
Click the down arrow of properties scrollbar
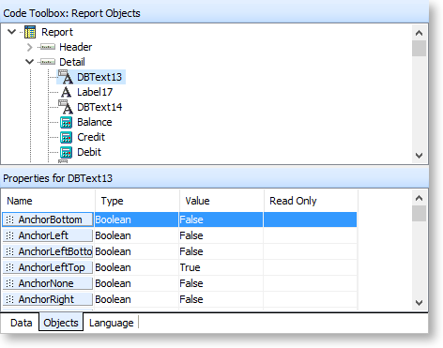pyautogui.click(x=419, y=303)
